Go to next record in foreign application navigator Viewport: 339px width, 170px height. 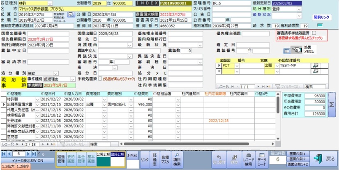(x=258, y=86)
